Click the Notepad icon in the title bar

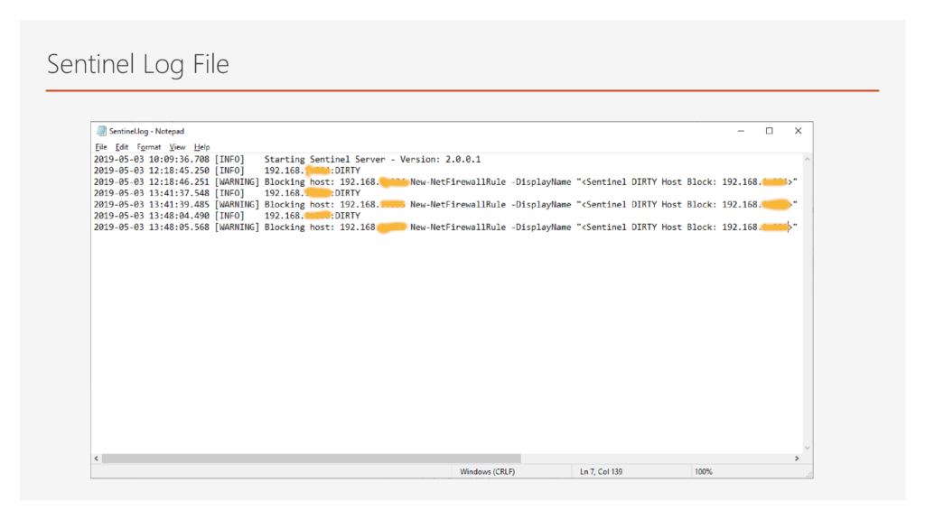click(101, 131)
